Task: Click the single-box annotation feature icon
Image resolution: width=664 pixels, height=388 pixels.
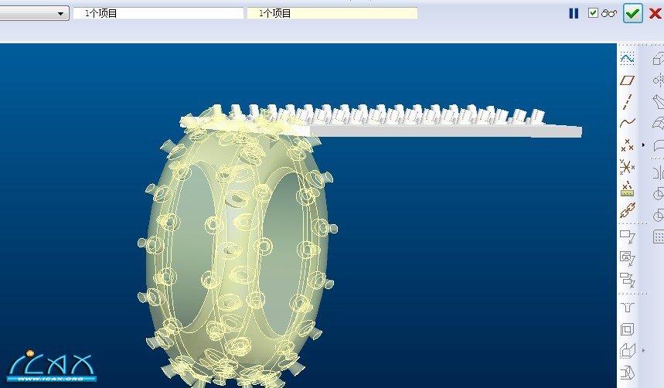Action: 627,237
